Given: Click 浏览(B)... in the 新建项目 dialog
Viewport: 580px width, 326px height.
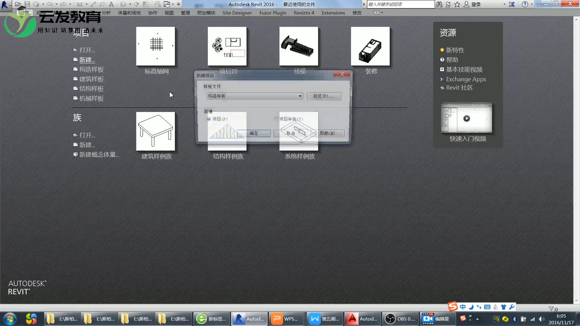Looking at the screenshot, I should click(x=324, y=96).
